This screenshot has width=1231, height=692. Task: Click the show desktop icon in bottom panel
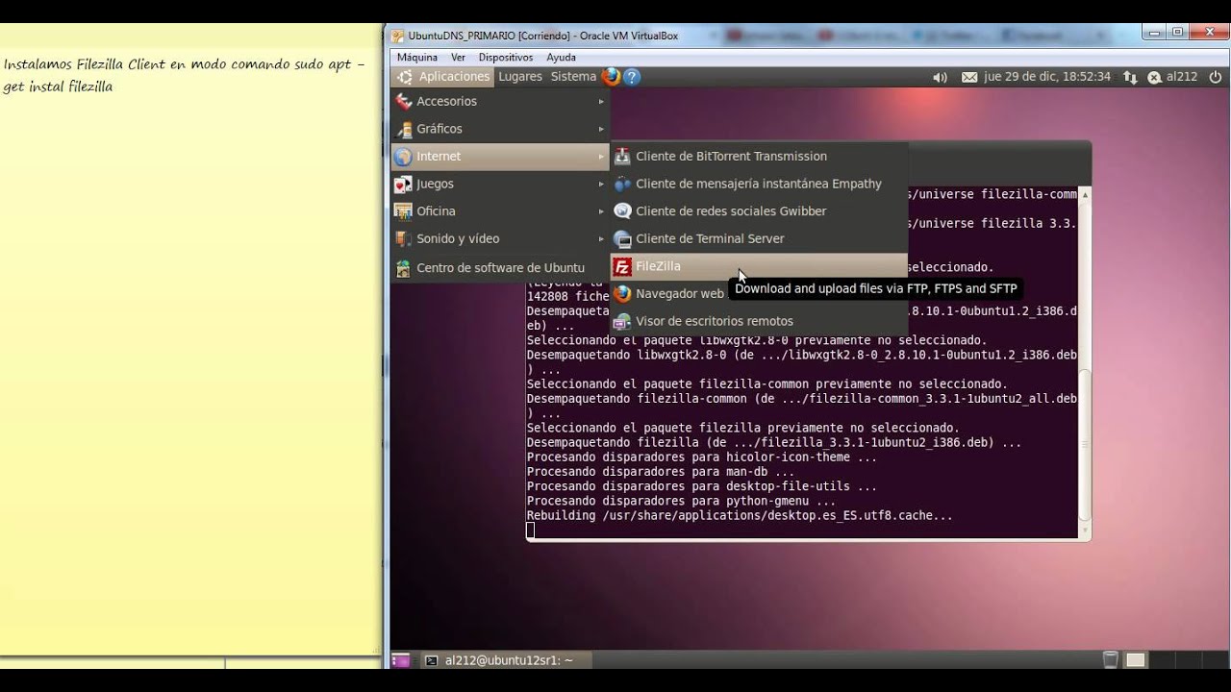(401, 660)
